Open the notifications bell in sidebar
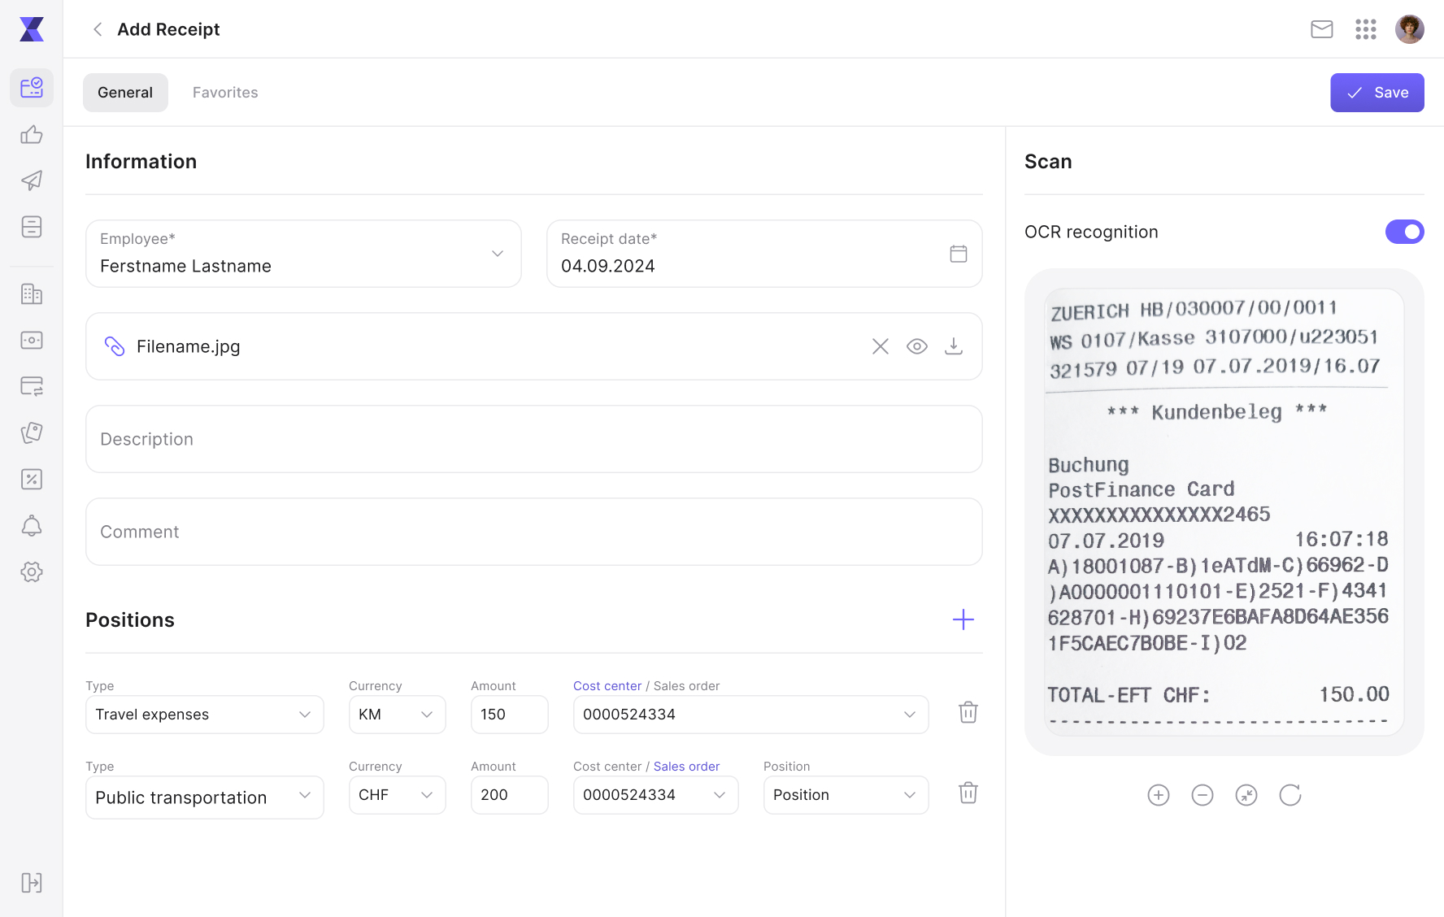 pyautogui.click(x=32, y=525)
